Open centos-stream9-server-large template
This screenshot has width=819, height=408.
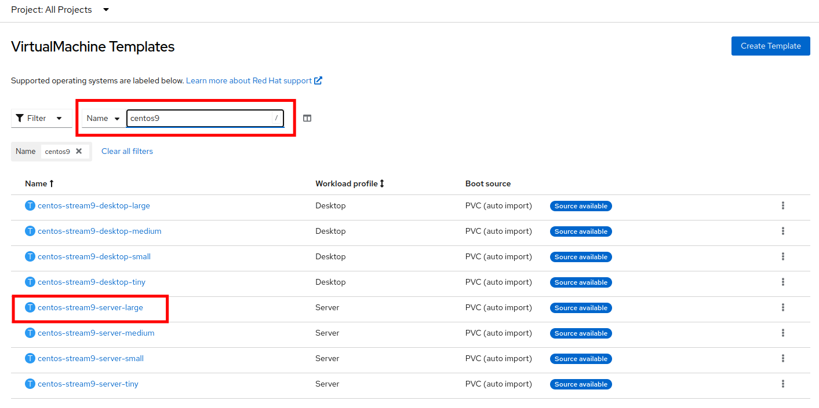point(90,307)
